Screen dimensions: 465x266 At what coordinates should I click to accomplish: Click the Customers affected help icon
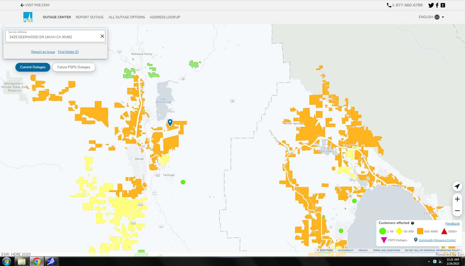412,223
